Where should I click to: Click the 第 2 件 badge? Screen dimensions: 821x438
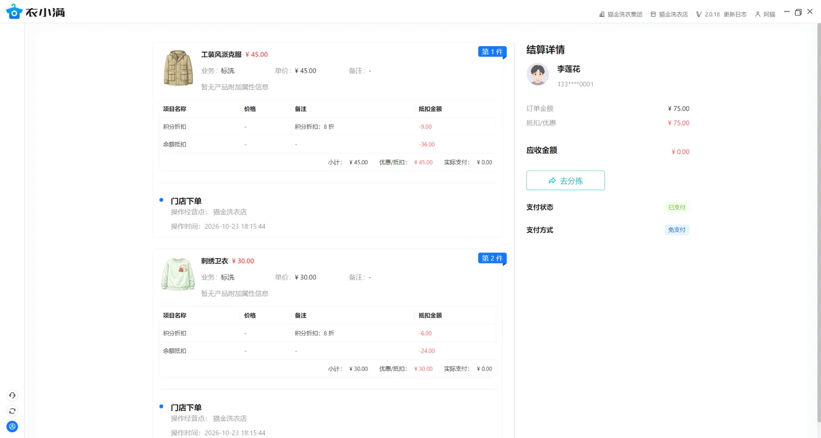pyautogui.click(x=492, y=258)
